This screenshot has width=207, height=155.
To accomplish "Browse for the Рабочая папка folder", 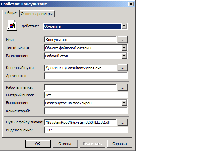I will pos(122,87).
